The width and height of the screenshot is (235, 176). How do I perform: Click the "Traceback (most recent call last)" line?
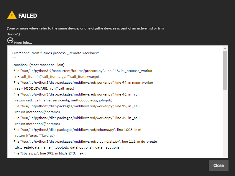(x=39, y=65)
